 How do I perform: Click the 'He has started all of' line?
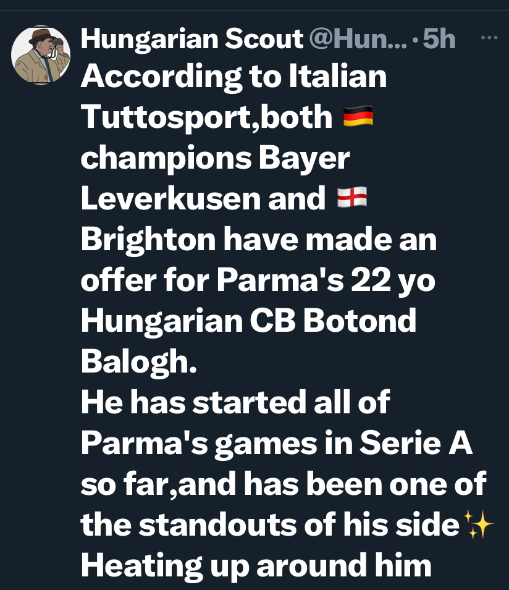click(x=235, y=402)
